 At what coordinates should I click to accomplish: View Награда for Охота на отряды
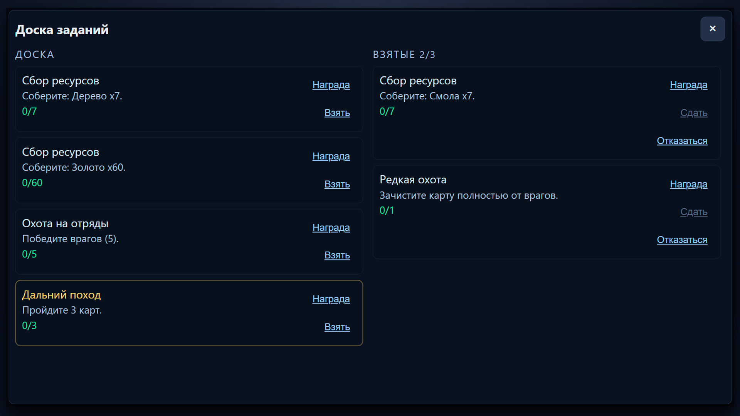pyautogui.click(x=331, y=228)
